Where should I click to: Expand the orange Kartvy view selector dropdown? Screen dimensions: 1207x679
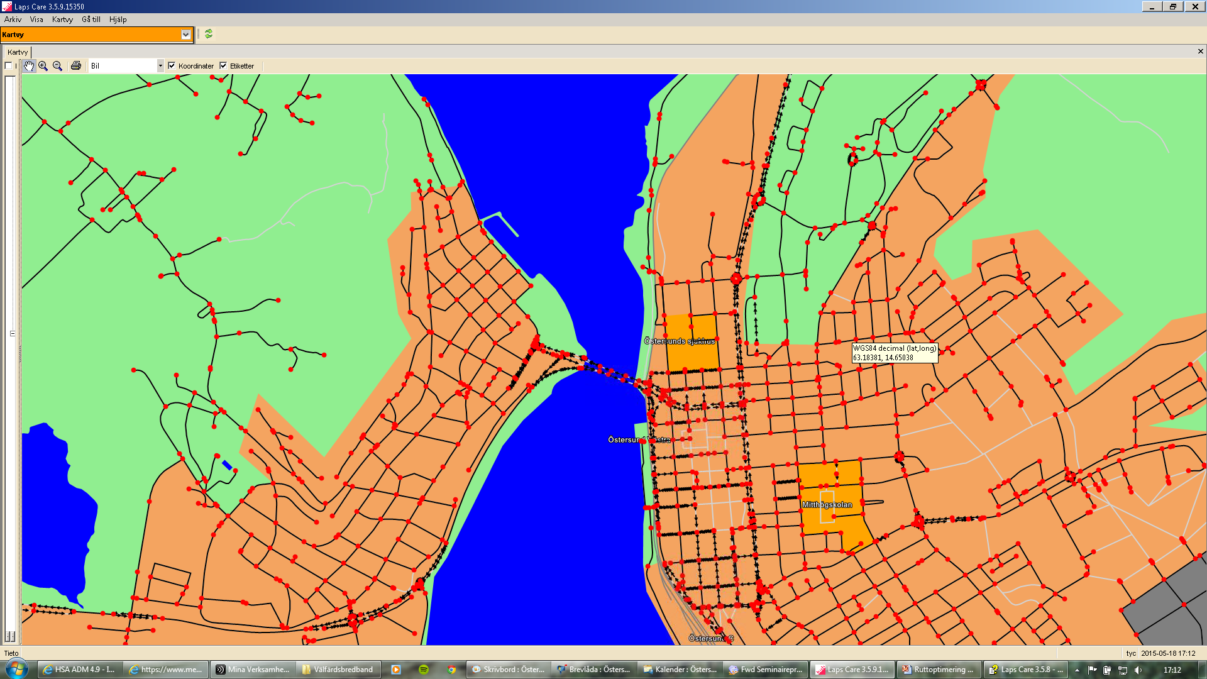pyautogui.click(x=185, y=35)
